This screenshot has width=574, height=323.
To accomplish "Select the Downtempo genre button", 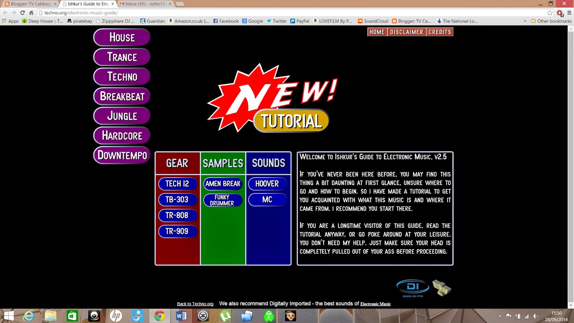I will 122,155.
